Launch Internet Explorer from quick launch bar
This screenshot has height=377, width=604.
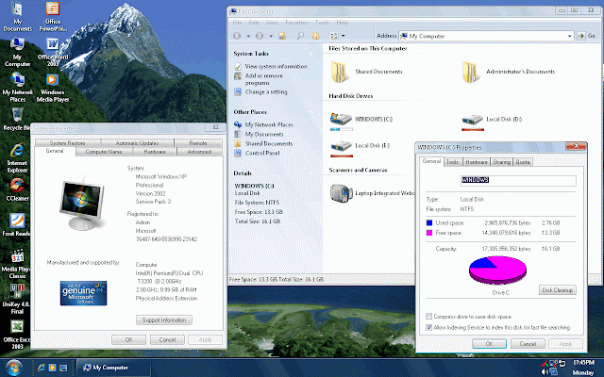pos(42,368)
